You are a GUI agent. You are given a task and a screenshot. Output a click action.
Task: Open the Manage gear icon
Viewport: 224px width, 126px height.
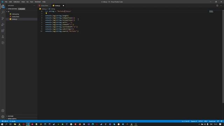[3, 117]
